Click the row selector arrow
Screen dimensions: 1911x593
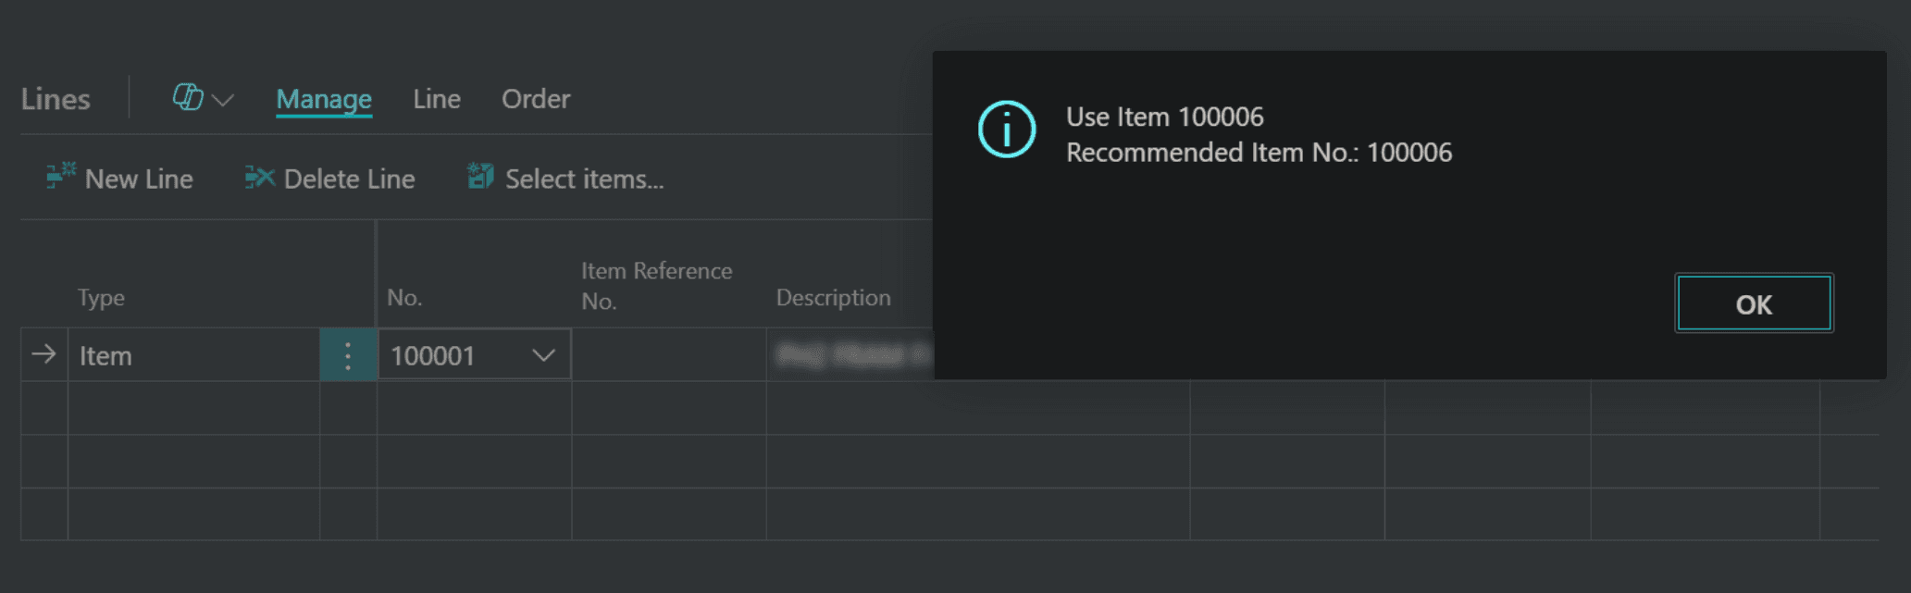(x=43, y=354)
